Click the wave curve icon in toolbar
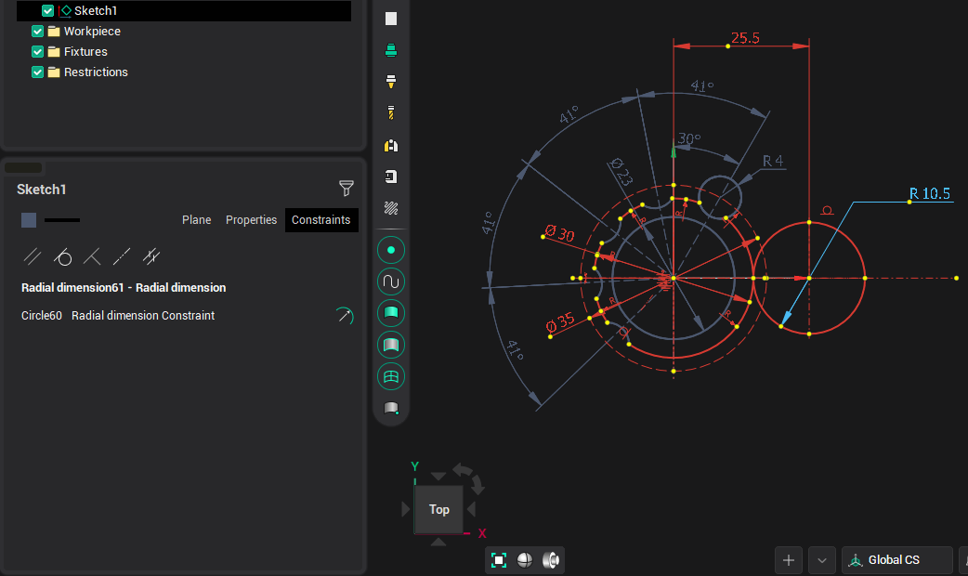The width and height of the screenshot is (968, 576). [x=391, y=281]
